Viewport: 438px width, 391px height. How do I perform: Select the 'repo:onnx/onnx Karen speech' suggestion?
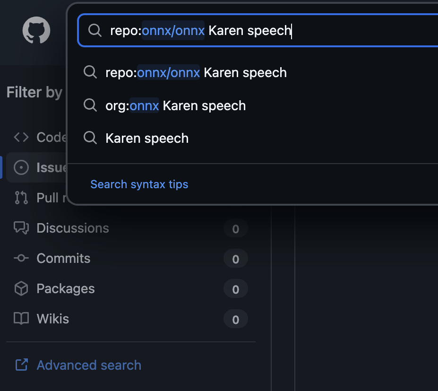coord(196,72)
